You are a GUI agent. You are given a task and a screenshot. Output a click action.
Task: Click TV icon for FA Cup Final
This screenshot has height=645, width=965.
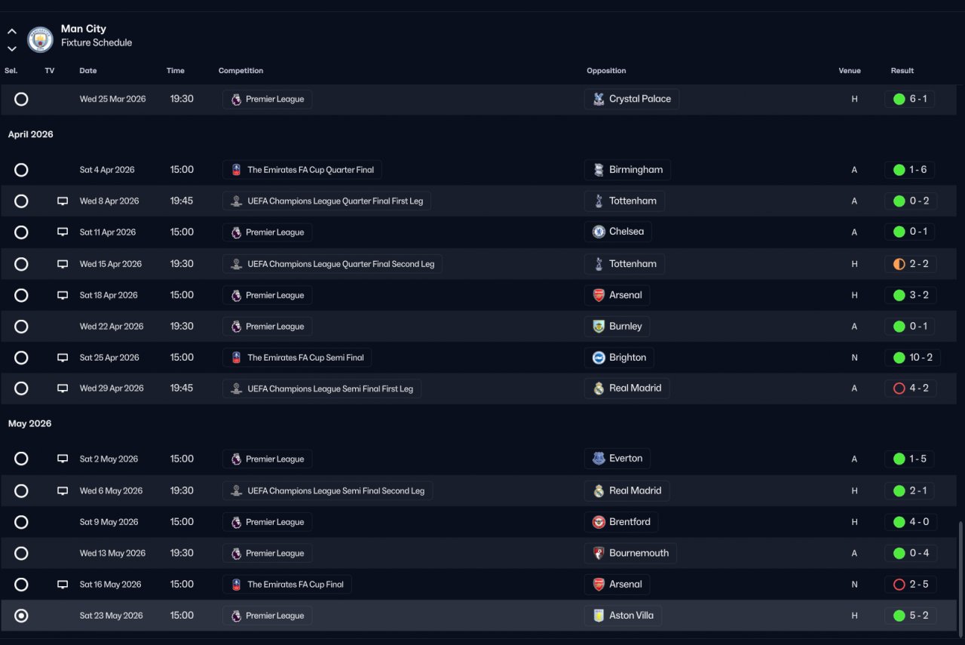63,585
